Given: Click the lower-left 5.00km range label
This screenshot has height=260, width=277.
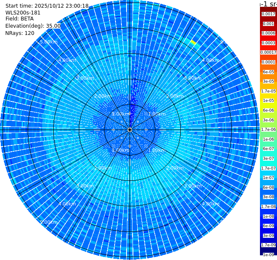Looking at the screenshot, I should tap(49, 222).
